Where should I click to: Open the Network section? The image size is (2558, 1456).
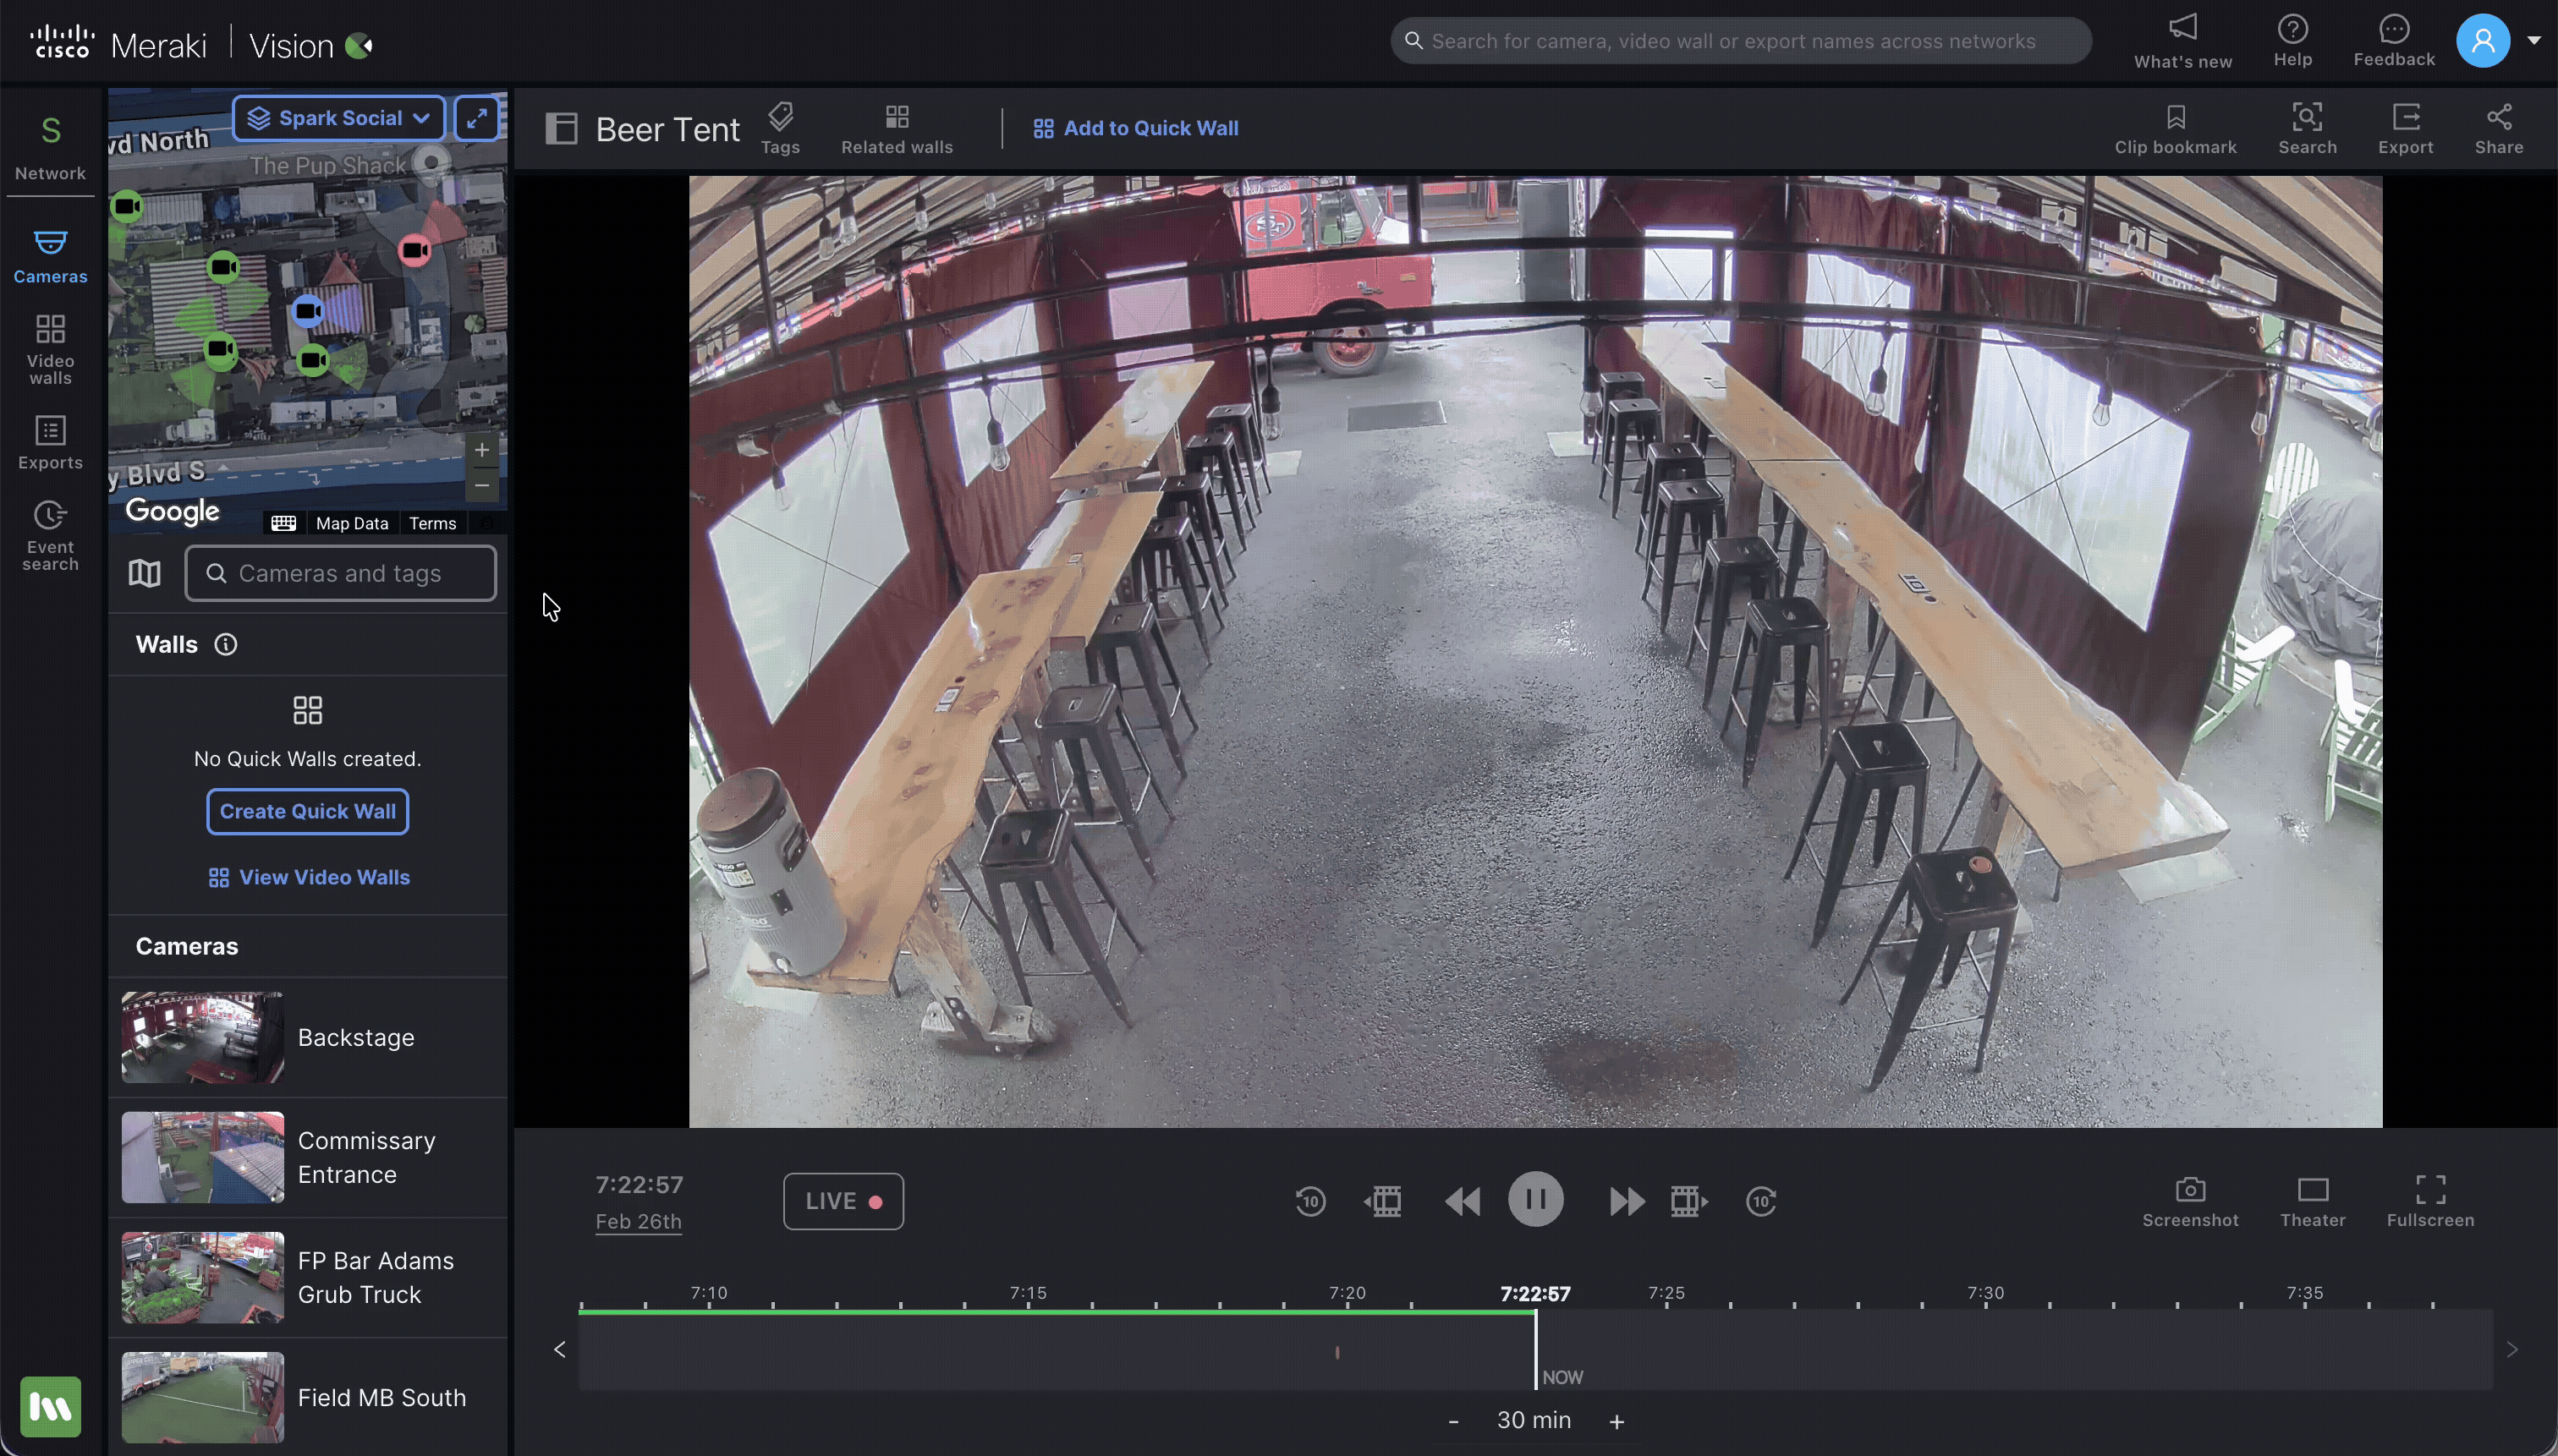pos(49,146)
